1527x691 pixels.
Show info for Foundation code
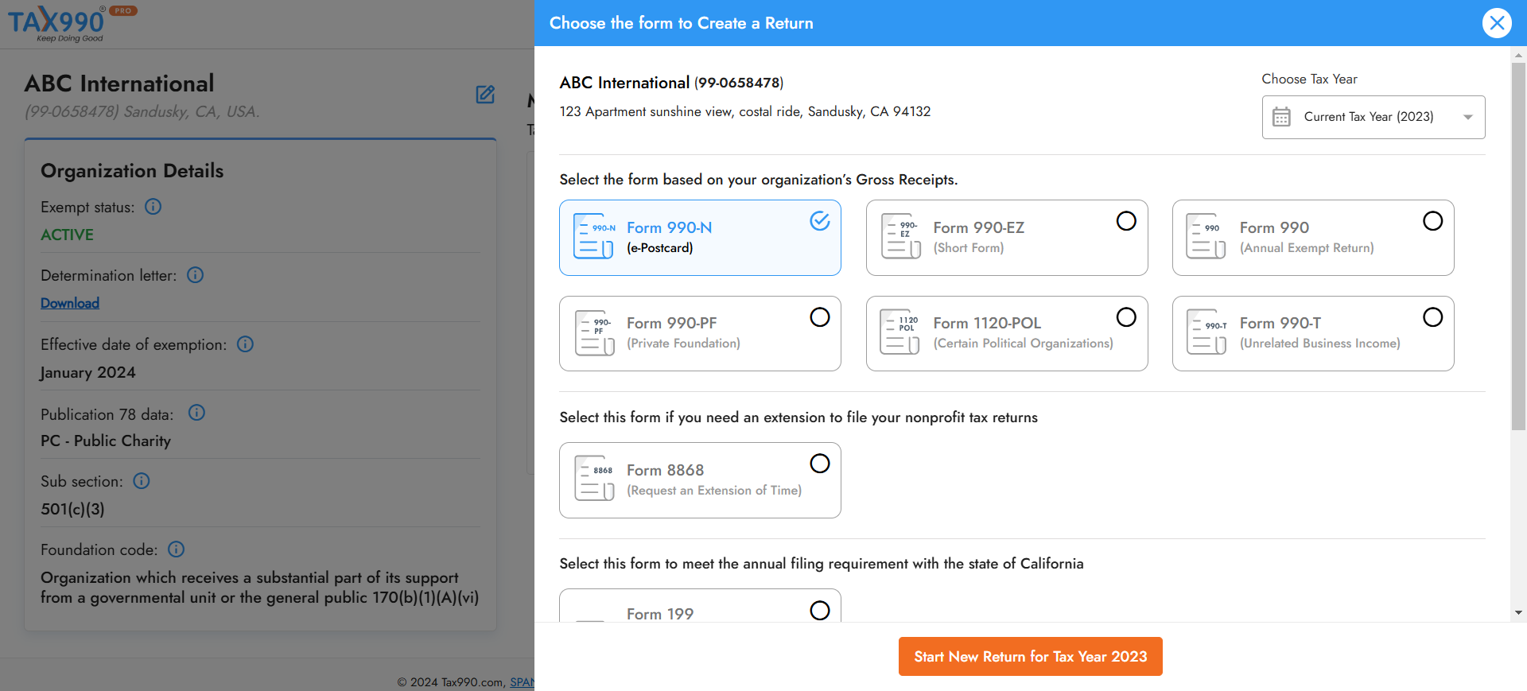tap(177, 549)
